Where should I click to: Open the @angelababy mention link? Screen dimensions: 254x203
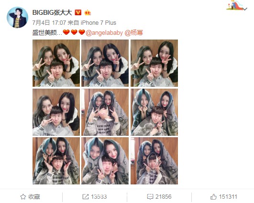pyautogui.click(x=104, y=33)
